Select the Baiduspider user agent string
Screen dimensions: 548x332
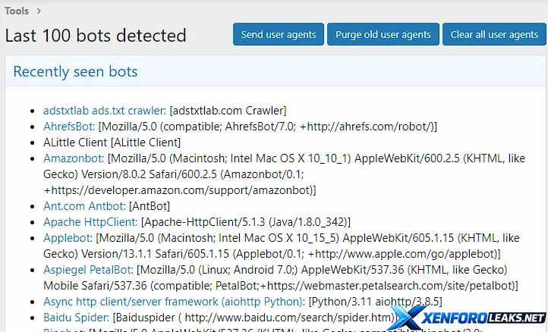(x=256, y=318)
